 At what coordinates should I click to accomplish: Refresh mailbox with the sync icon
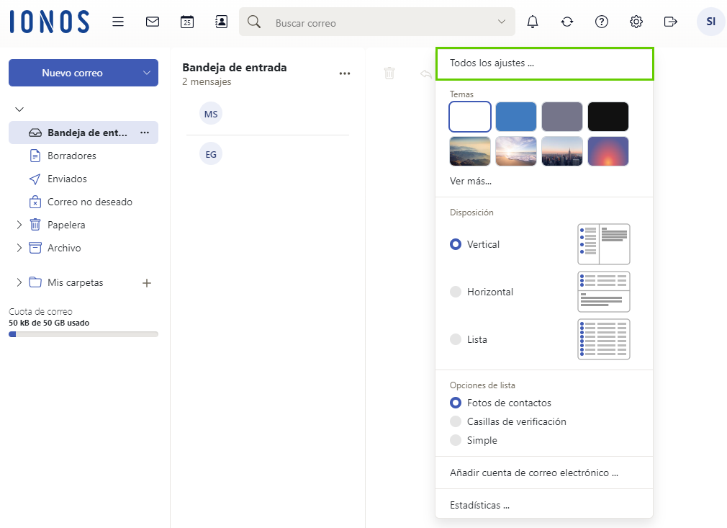click(567, 22)
